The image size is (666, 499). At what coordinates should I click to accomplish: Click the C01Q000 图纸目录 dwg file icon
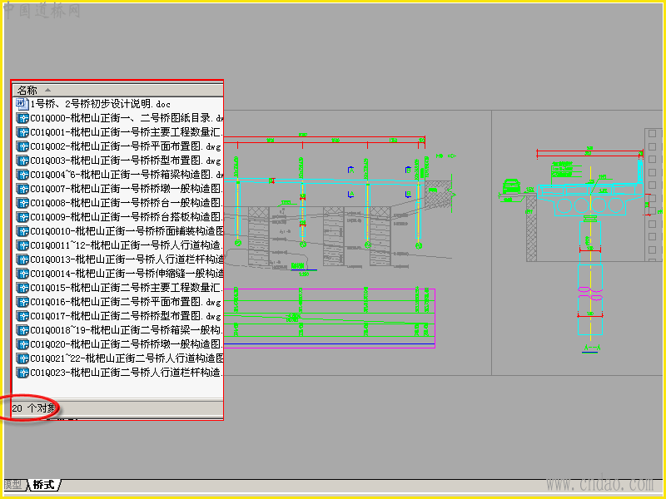[22, 118]
